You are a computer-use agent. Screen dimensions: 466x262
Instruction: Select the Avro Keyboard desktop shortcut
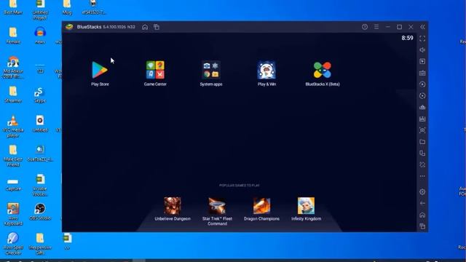click(13, 214)
